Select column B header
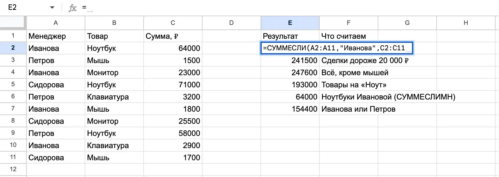The image size is (499, 177). point(114,23)
